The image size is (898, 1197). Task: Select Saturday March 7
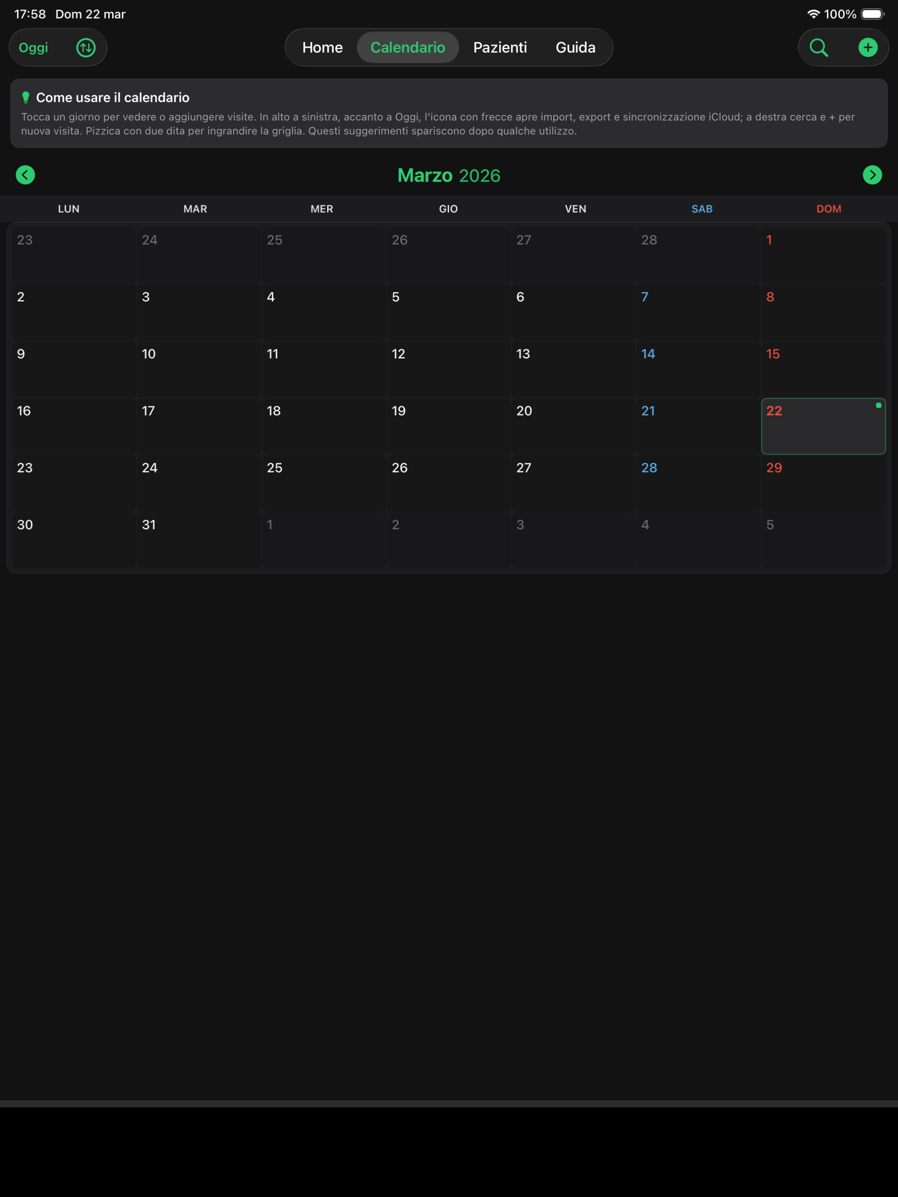[698, 312]
